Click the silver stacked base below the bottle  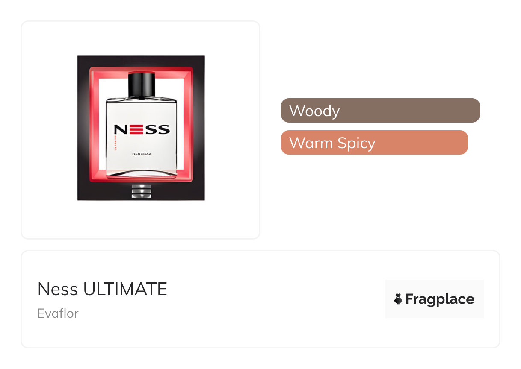pos(141,191)
